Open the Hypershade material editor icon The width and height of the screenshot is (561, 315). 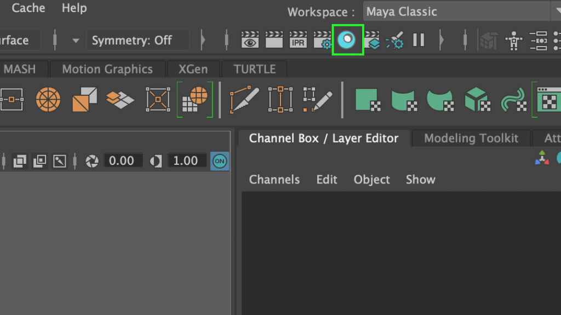(347, 40)
